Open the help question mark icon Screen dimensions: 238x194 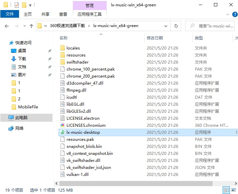pyautogui.click(x=235, y=14)
